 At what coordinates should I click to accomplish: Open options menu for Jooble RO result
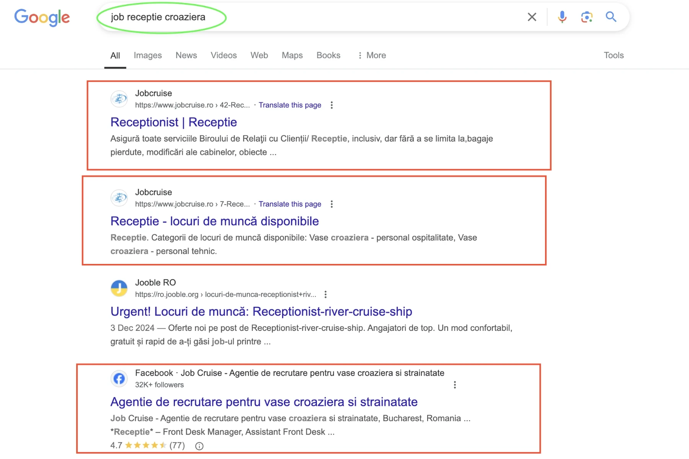[x=325, y=295]
